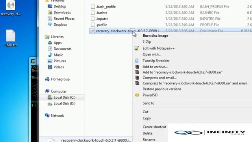252x142 pixels.
Task: Choose Create shortcut entry
Action: pos(154,127)
